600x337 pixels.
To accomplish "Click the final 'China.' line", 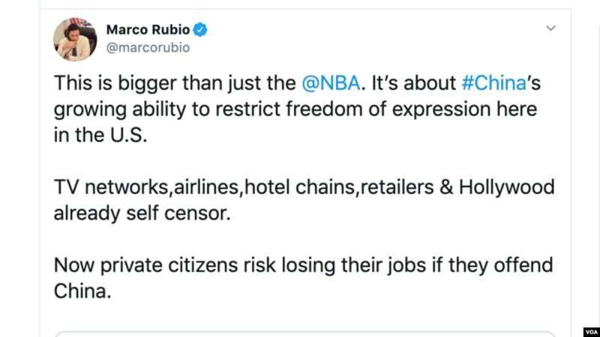I will point(82,291).
